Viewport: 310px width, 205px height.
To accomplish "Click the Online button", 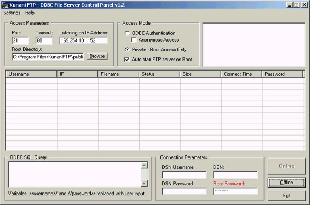I will pyautogui.click(x=286, y=166).
